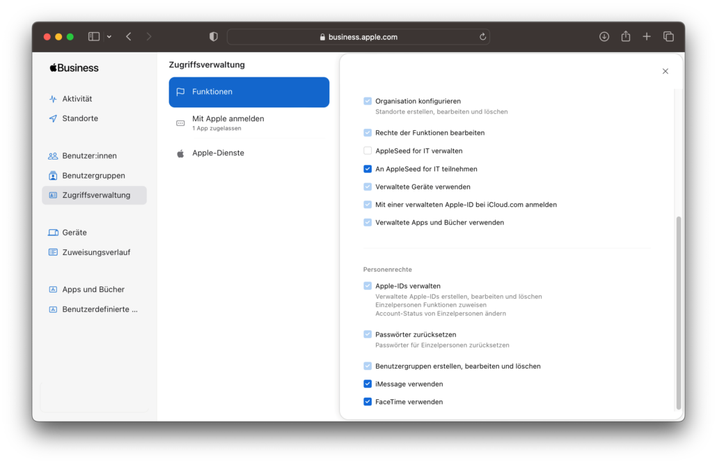Click the Share icon in Safari toolbar
The width and height of the screenshot is (717, 464).
tap(626, 37)
